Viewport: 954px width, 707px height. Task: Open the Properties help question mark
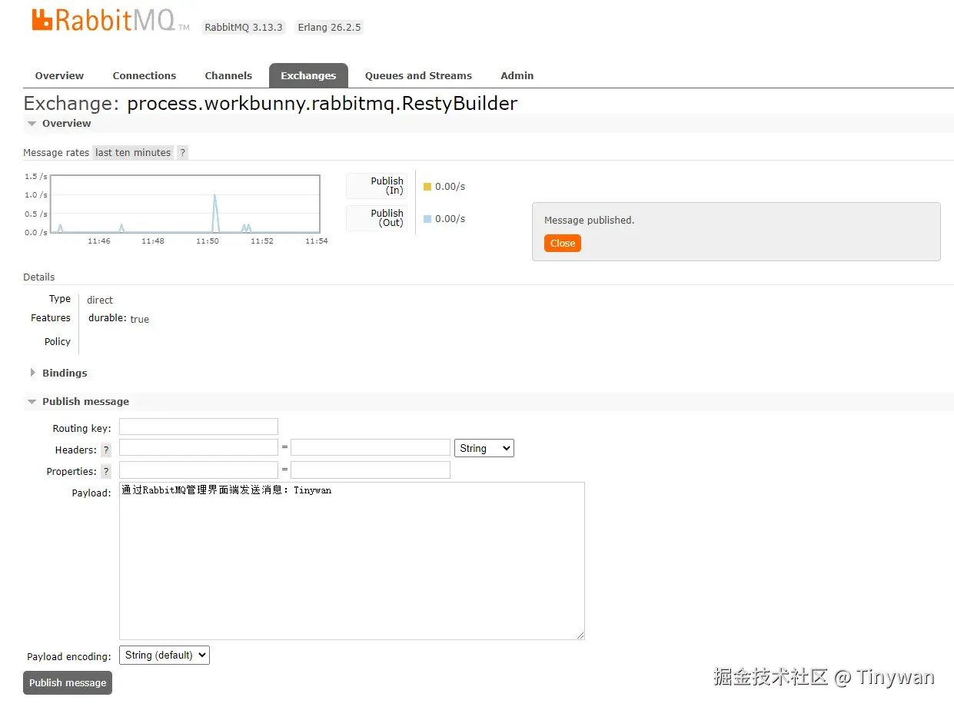point(106,471)
